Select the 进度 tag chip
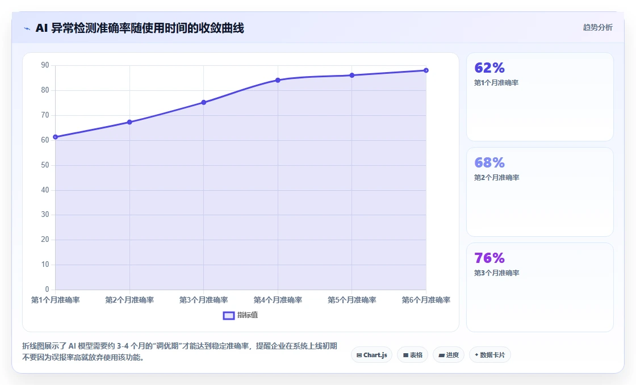Image resolution: width=636 pixels, height=385 pixels. pos(449,355)
